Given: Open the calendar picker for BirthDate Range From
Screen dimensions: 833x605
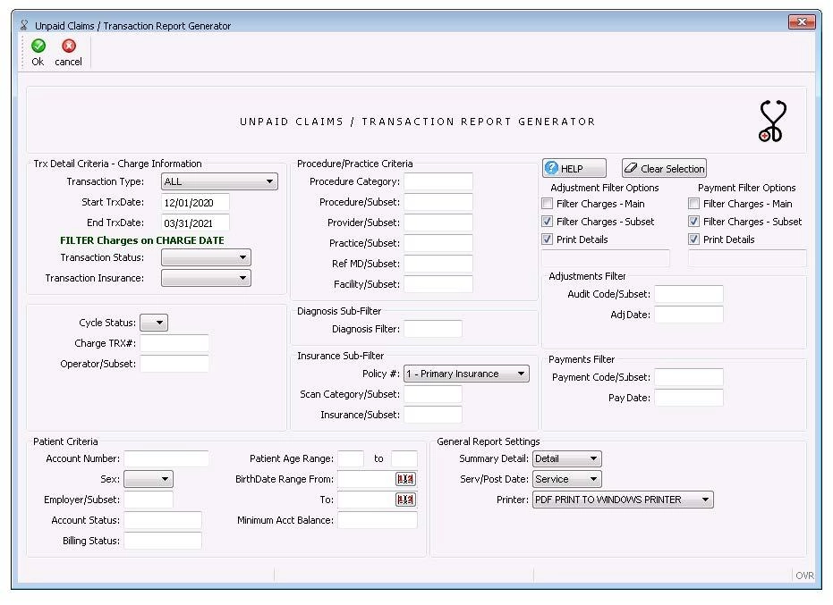Looking at the screenshot, I should 404,479.
